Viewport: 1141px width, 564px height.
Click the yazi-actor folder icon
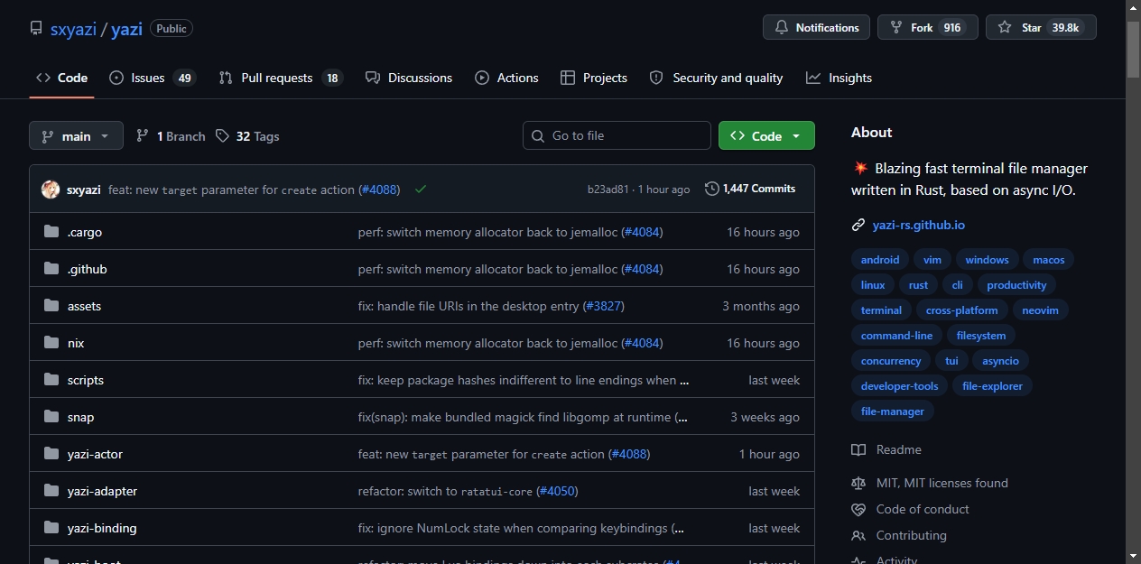(x=51, y=454)
